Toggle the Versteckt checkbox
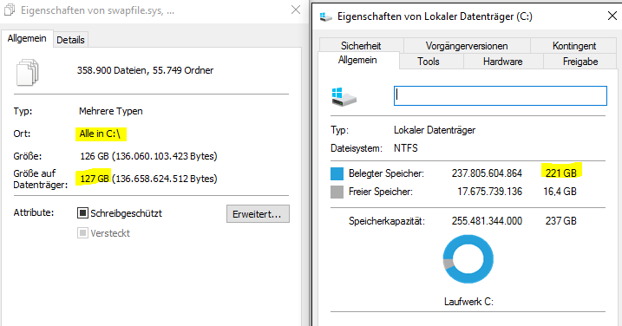Image resolution: width=622 pixels, height=326 pixels. 82,233
